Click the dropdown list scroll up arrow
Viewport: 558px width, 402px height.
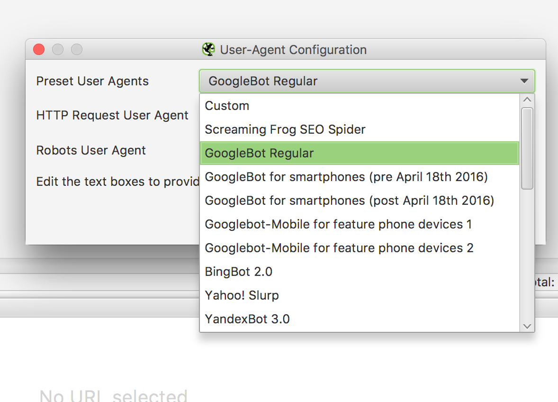pyautogui.click(x=527, y=100)
